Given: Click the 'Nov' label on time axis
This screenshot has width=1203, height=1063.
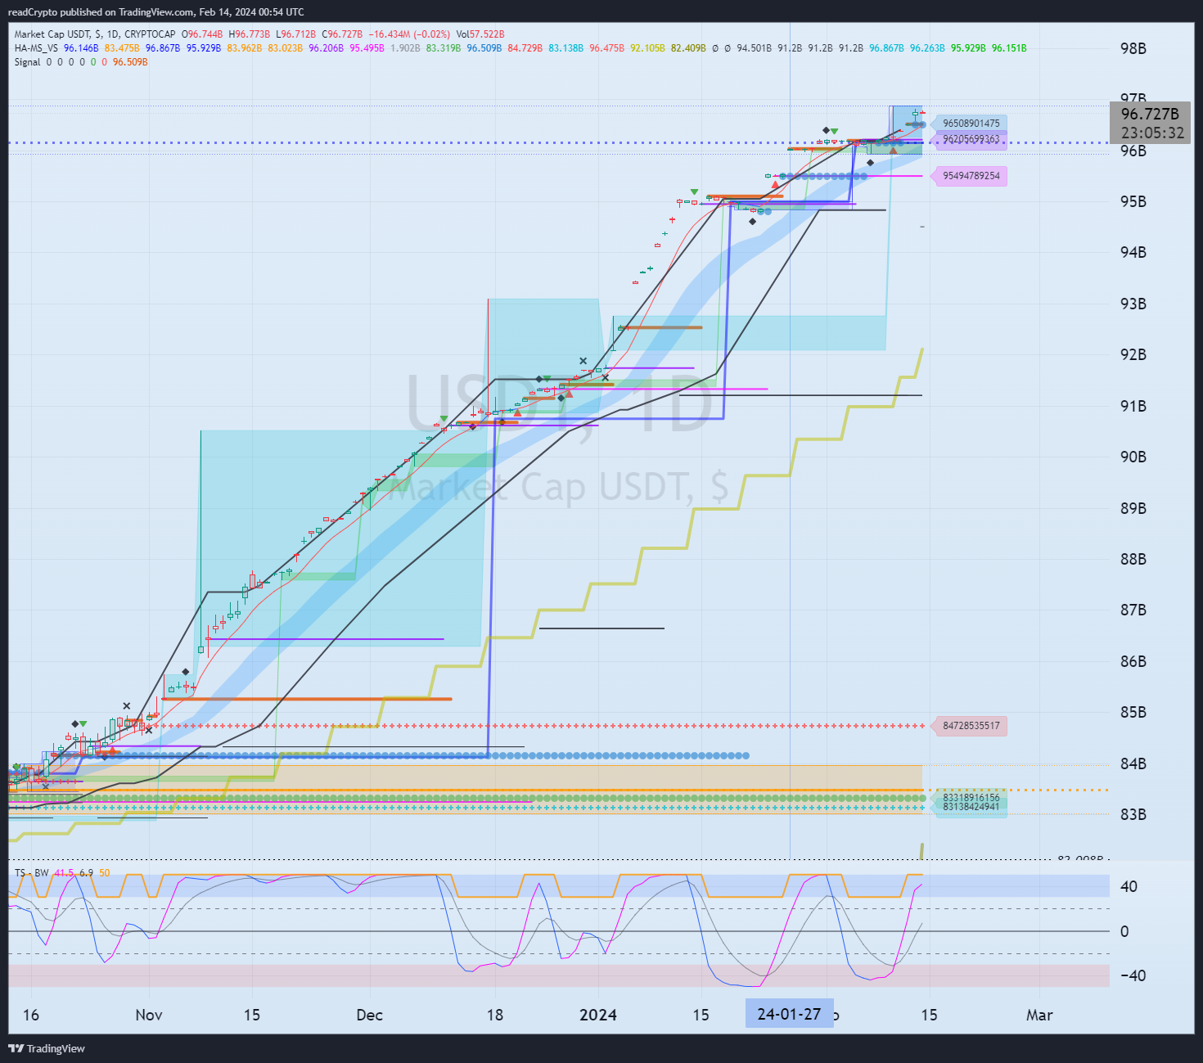Looking at the screenshot, I should pos(149,1015).
